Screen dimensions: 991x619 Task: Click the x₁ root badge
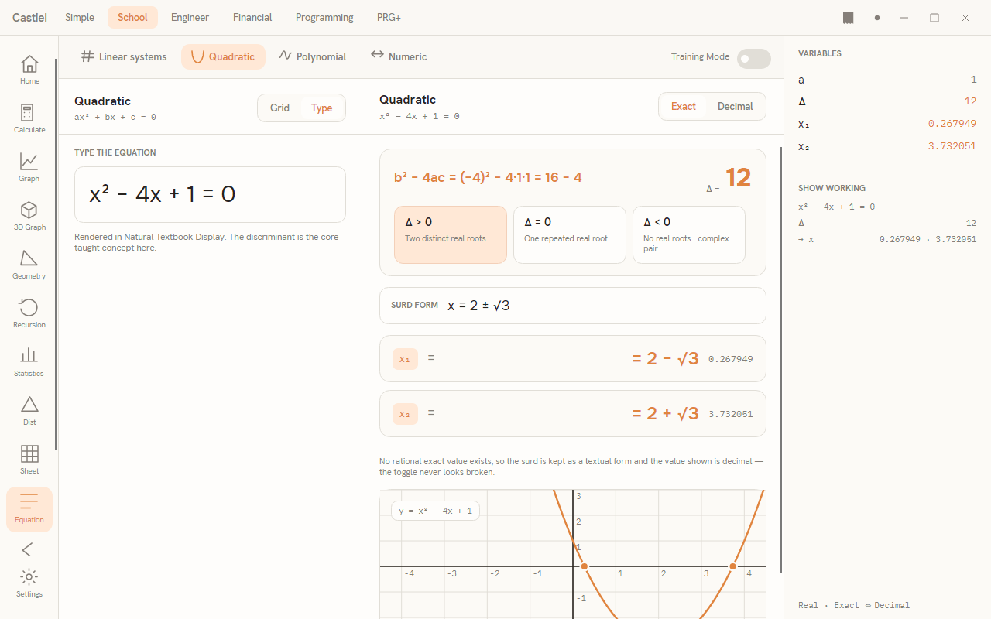click(x=405, y=359)
